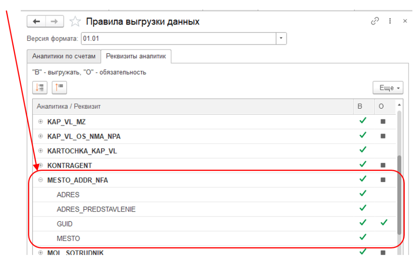Expand the KARTOCHKA_KAP_VL node
Viewport: 417px width, 263px height.
(x=40, y=151)
